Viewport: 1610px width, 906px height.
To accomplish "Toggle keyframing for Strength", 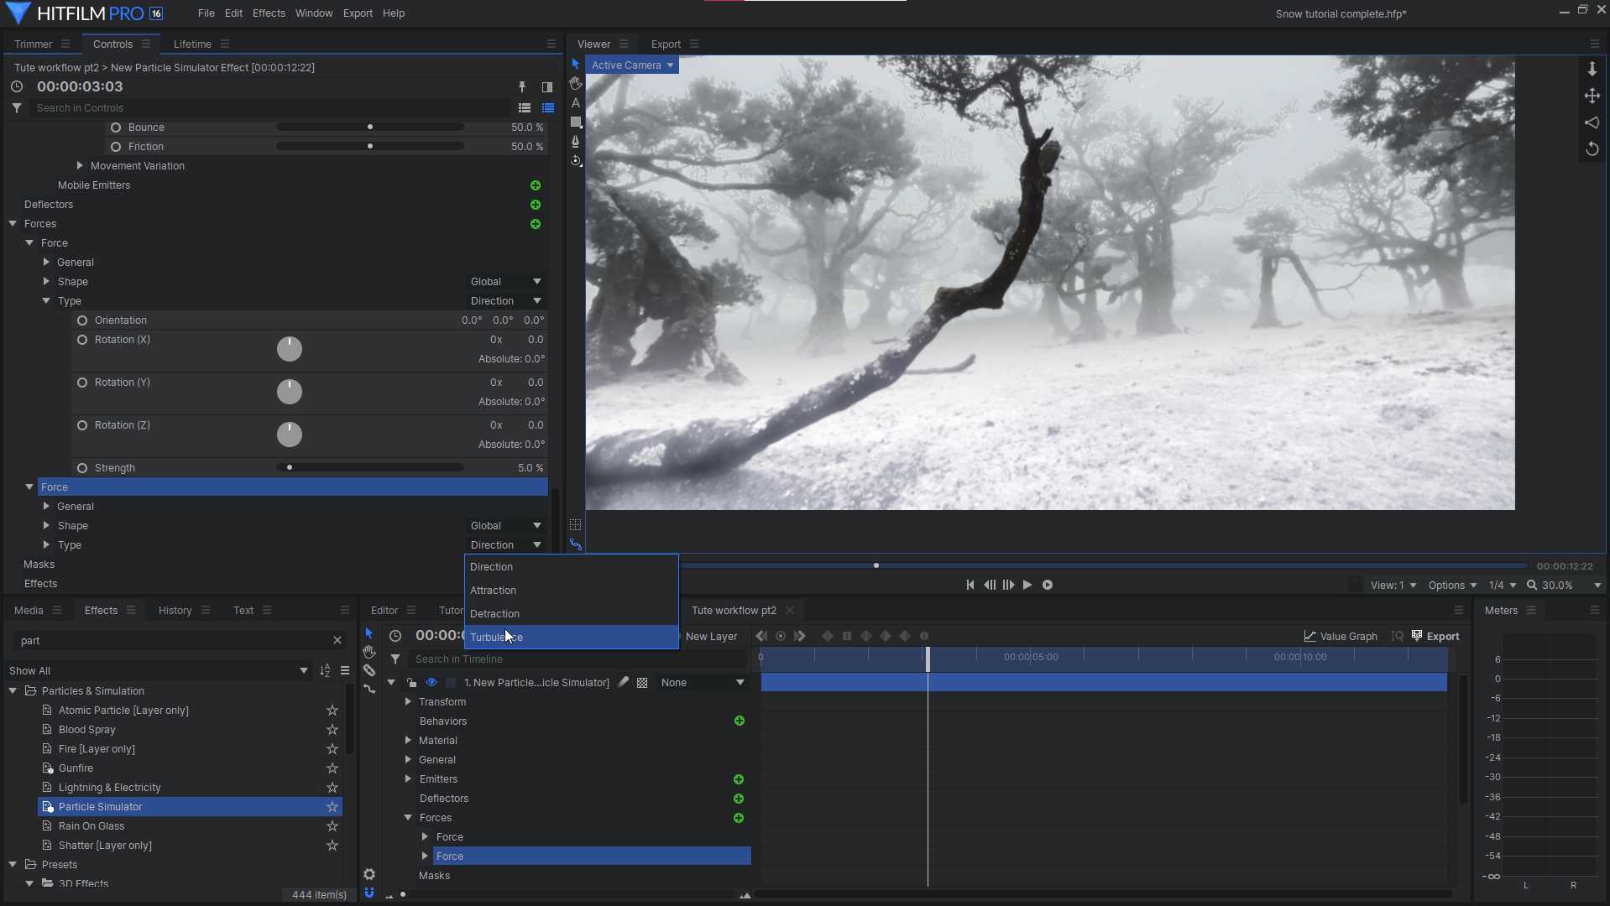I will point(82,468).
